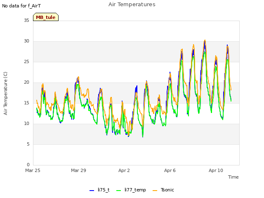Click the 'No data for f_AirT' message
The height and width of the screenshot is (198, 264).
coord(21,6)
